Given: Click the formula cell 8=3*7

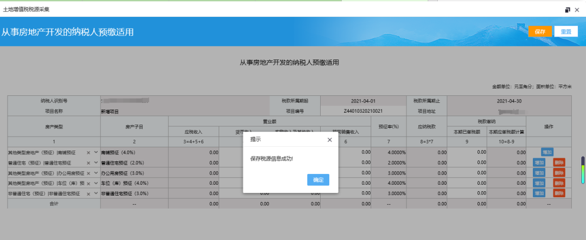Looking at the screenshot, I should point(426,142).
